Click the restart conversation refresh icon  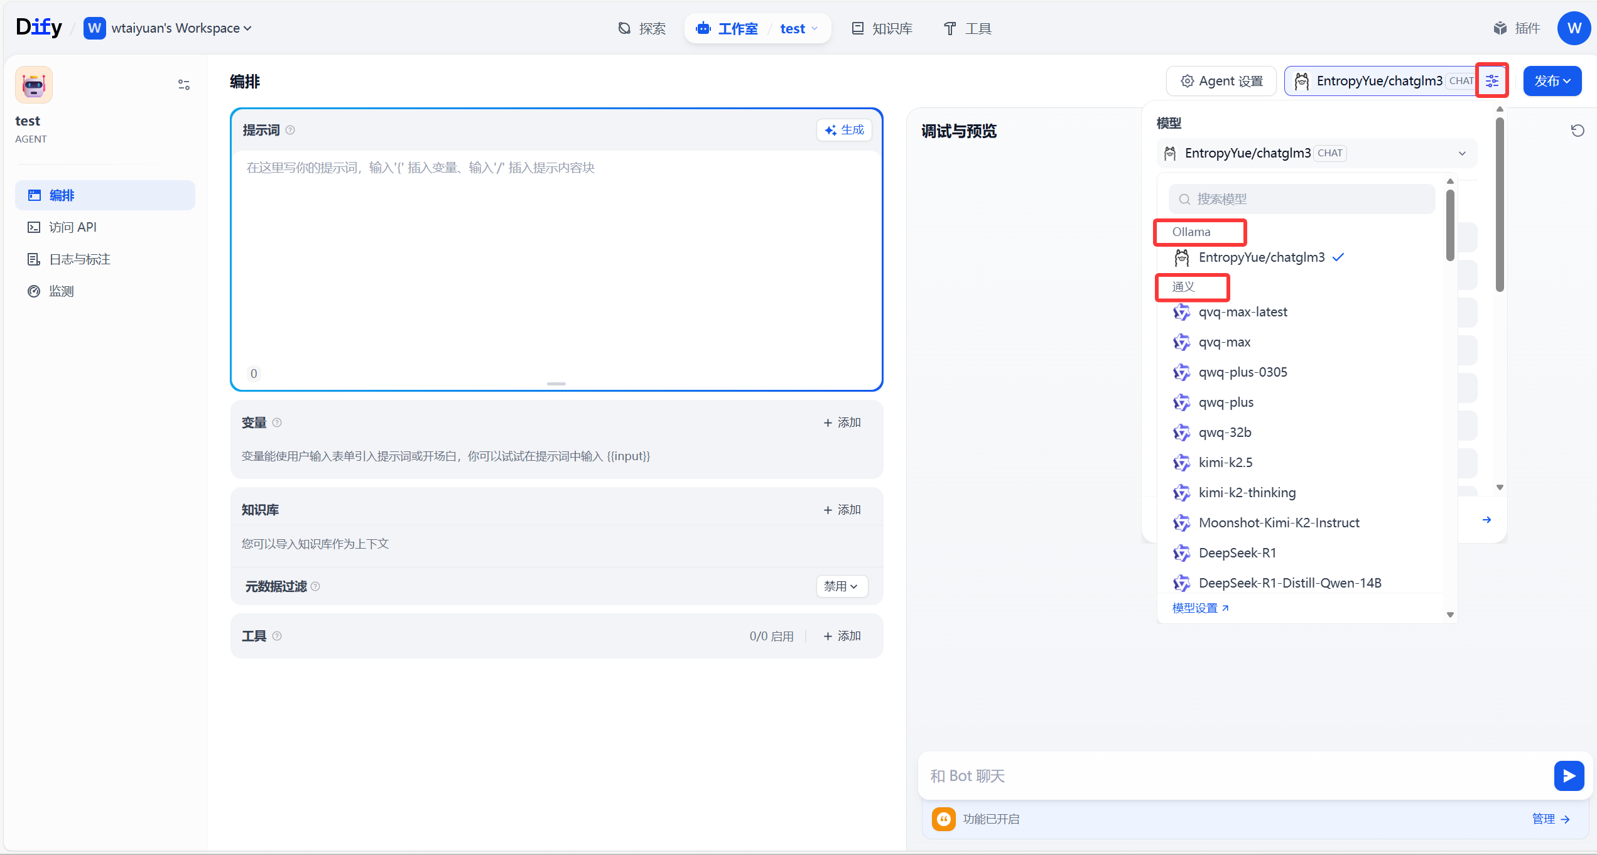tap(1577, 131)
